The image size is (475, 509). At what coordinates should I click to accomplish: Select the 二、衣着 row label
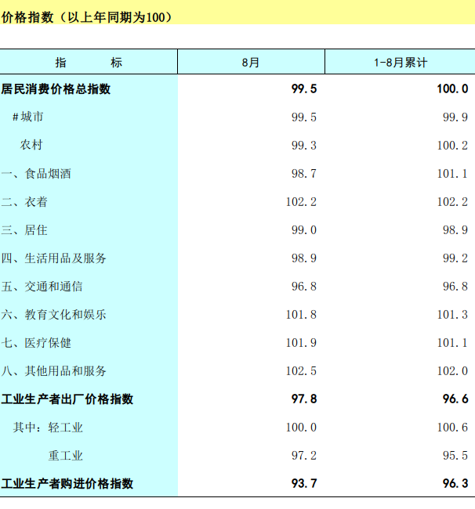(x=24, y=202)
